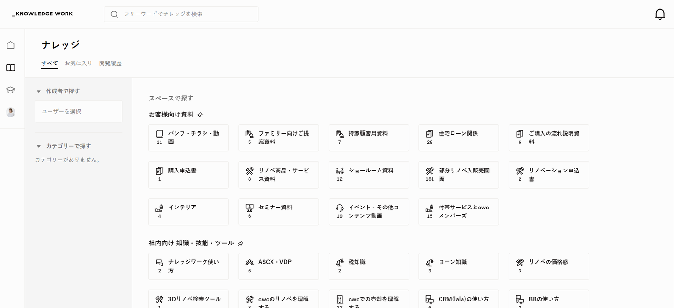The width and height of the screenshot is (674, 308).
Task: Click the CRM(lala)の使い方 icon
Action: pos(430,299)
